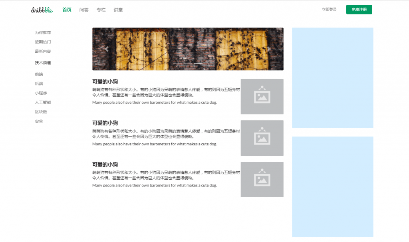The image size is (409, 242).
Task: Open the 讲堂 section
Action: tap(118, 10)
